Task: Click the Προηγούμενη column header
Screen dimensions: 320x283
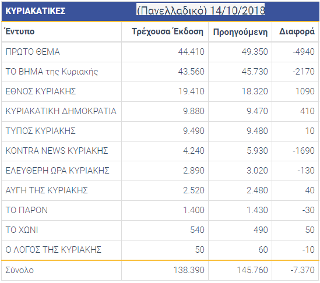Action: [x=240, y=32]
